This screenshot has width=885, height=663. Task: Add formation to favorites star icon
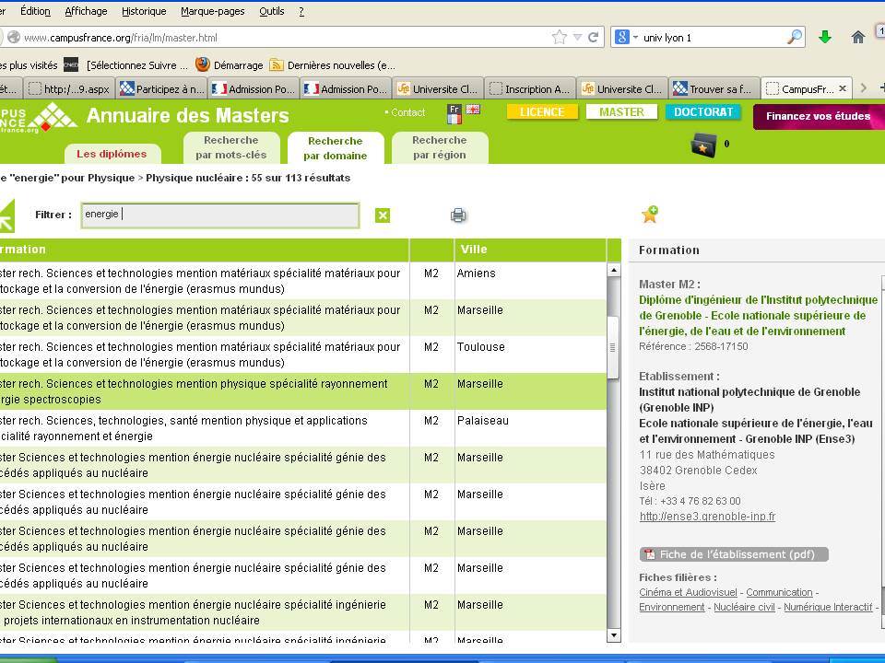(x=650, y=215)
